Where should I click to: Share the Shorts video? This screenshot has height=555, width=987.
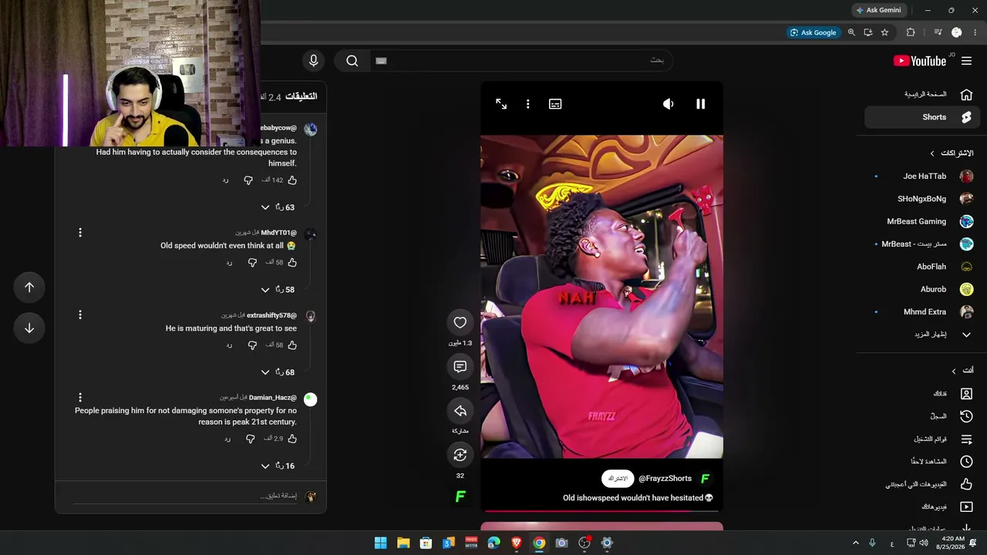point(460,411)
